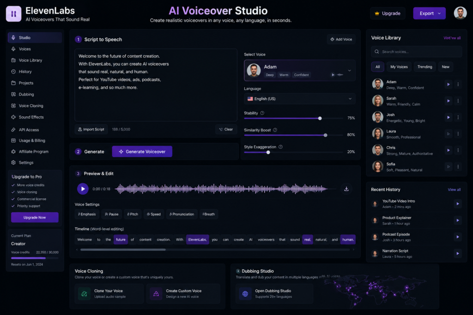Toggle the word 'future' in timeline
This screenshot has height=315, width=473.
121,240
